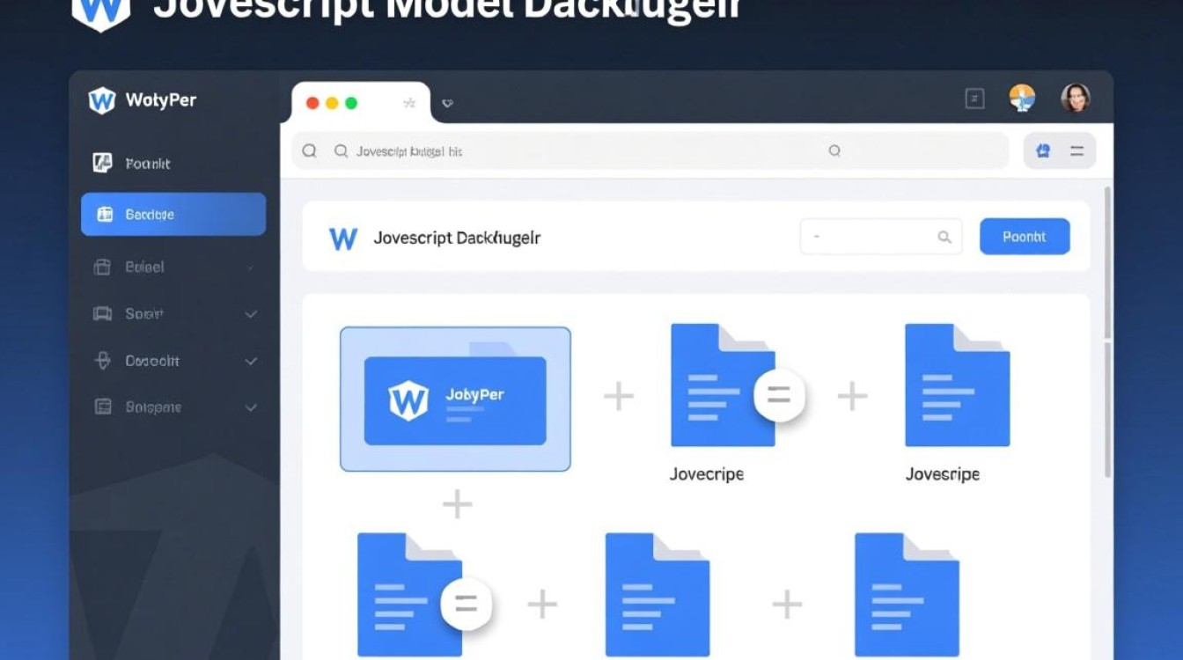Screen dimensions: 1183x660
Task: Click the equals badge on the Jovecripe document
Action: (778, 396)
